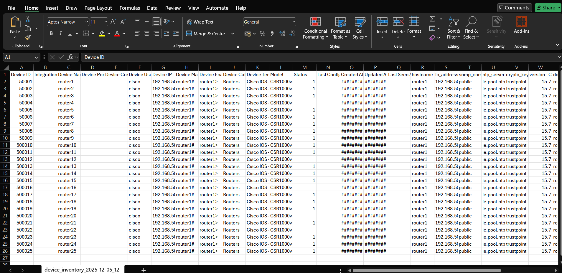
Task: Enable Wrap Text
Action: [200, 22]
